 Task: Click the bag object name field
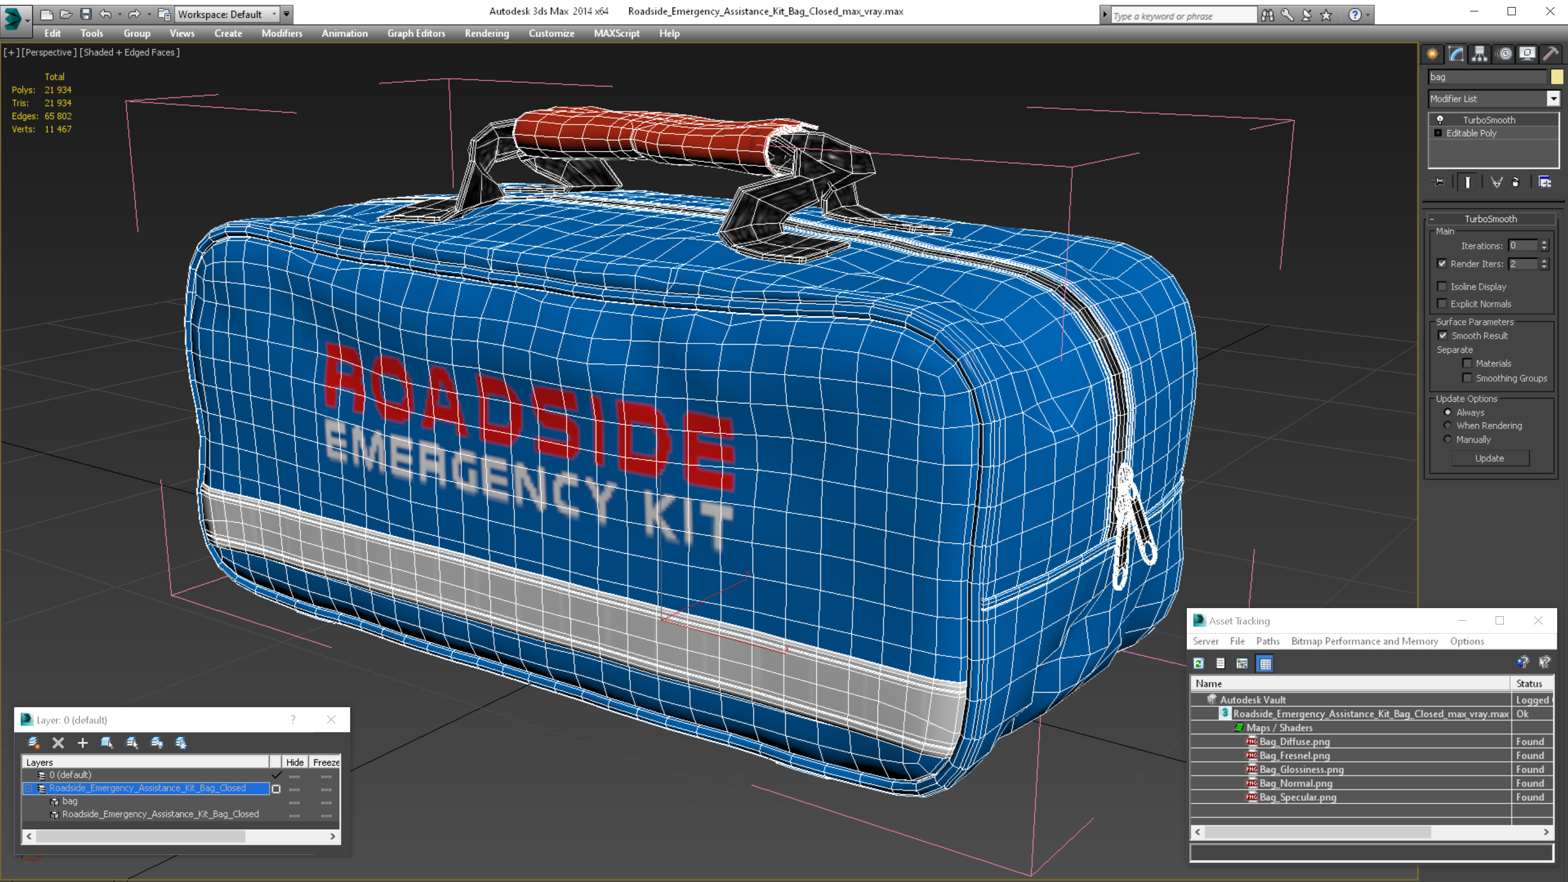tap(1486, 77)
